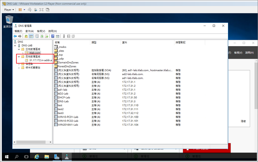Click the VMware removable devices icon
Viewport: 258px width, 162px height.
point(36,10)
